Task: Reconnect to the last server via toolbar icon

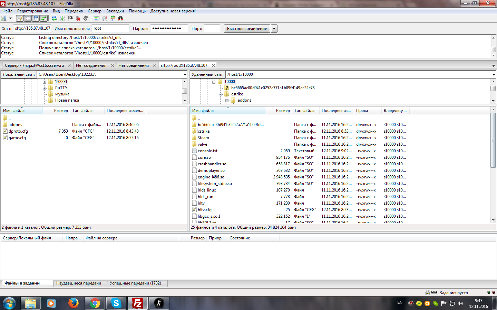Action: coord(86,18)
